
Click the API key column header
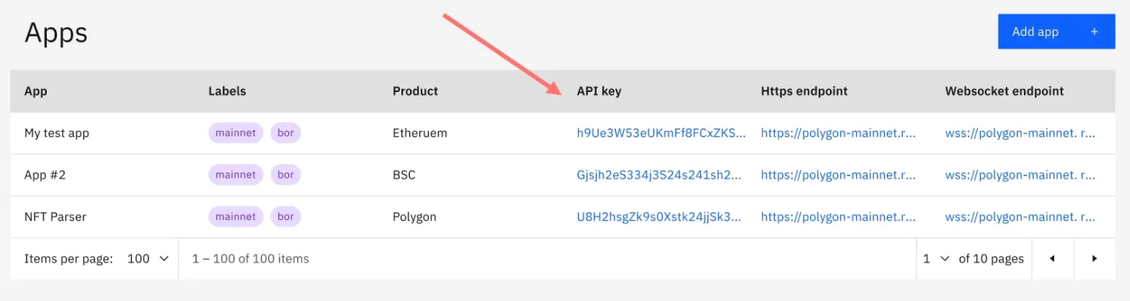click(599, 91)
